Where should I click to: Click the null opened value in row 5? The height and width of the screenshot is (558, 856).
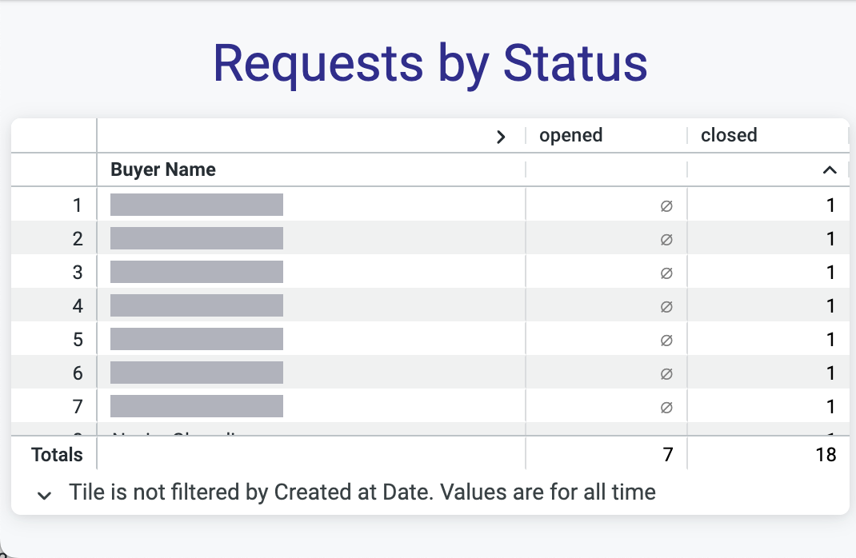click(x=666, y=341)
